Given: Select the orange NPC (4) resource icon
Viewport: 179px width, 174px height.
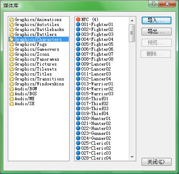Looking at the screenshot, I should tap(78, 19).
